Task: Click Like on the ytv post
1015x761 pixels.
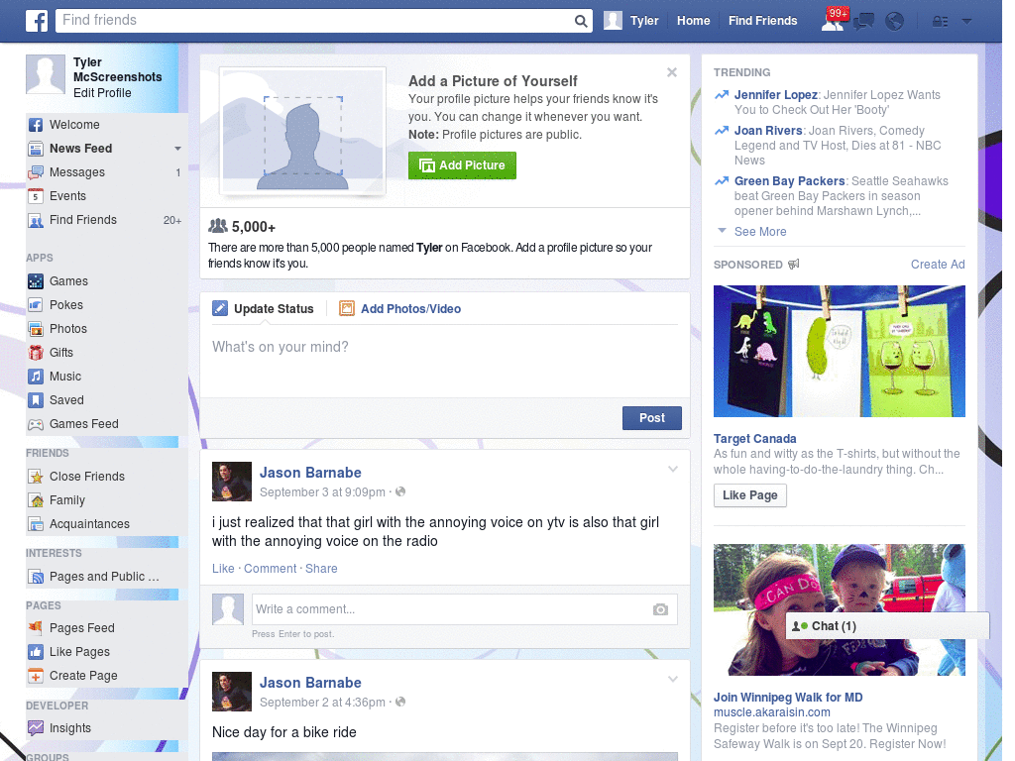Action: [223, 569]
